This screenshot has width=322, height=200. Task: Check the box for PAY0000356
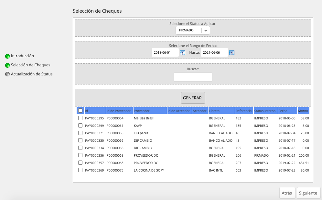tap(80, 155)
